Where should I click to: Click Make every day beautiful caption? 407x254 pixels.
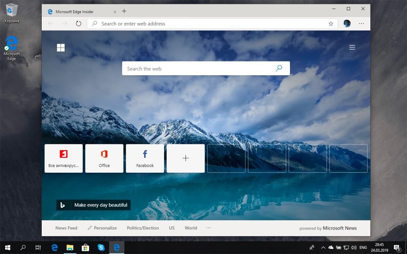click(101, 205)
